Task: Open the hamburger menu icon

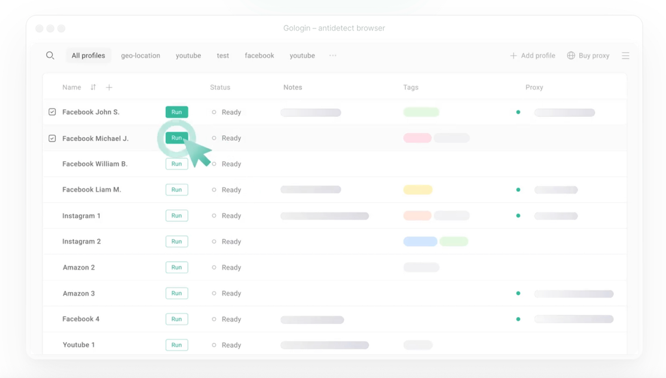Action: pos(626,56)
